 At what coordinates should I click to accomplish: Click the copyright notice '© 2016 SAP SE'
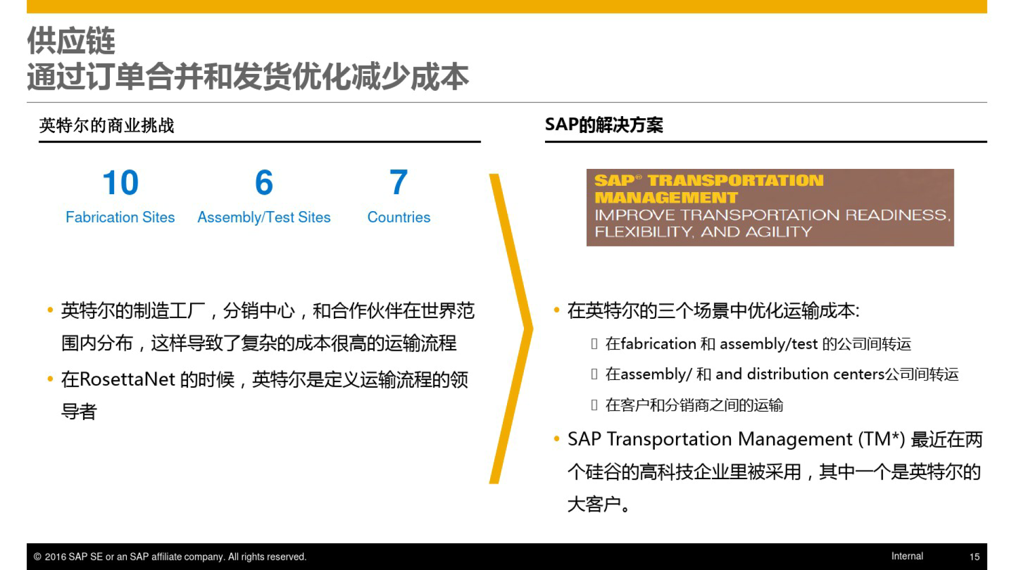pos(170,557)
